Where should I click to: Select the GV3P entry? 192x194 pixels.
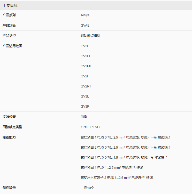pos(85,106)
